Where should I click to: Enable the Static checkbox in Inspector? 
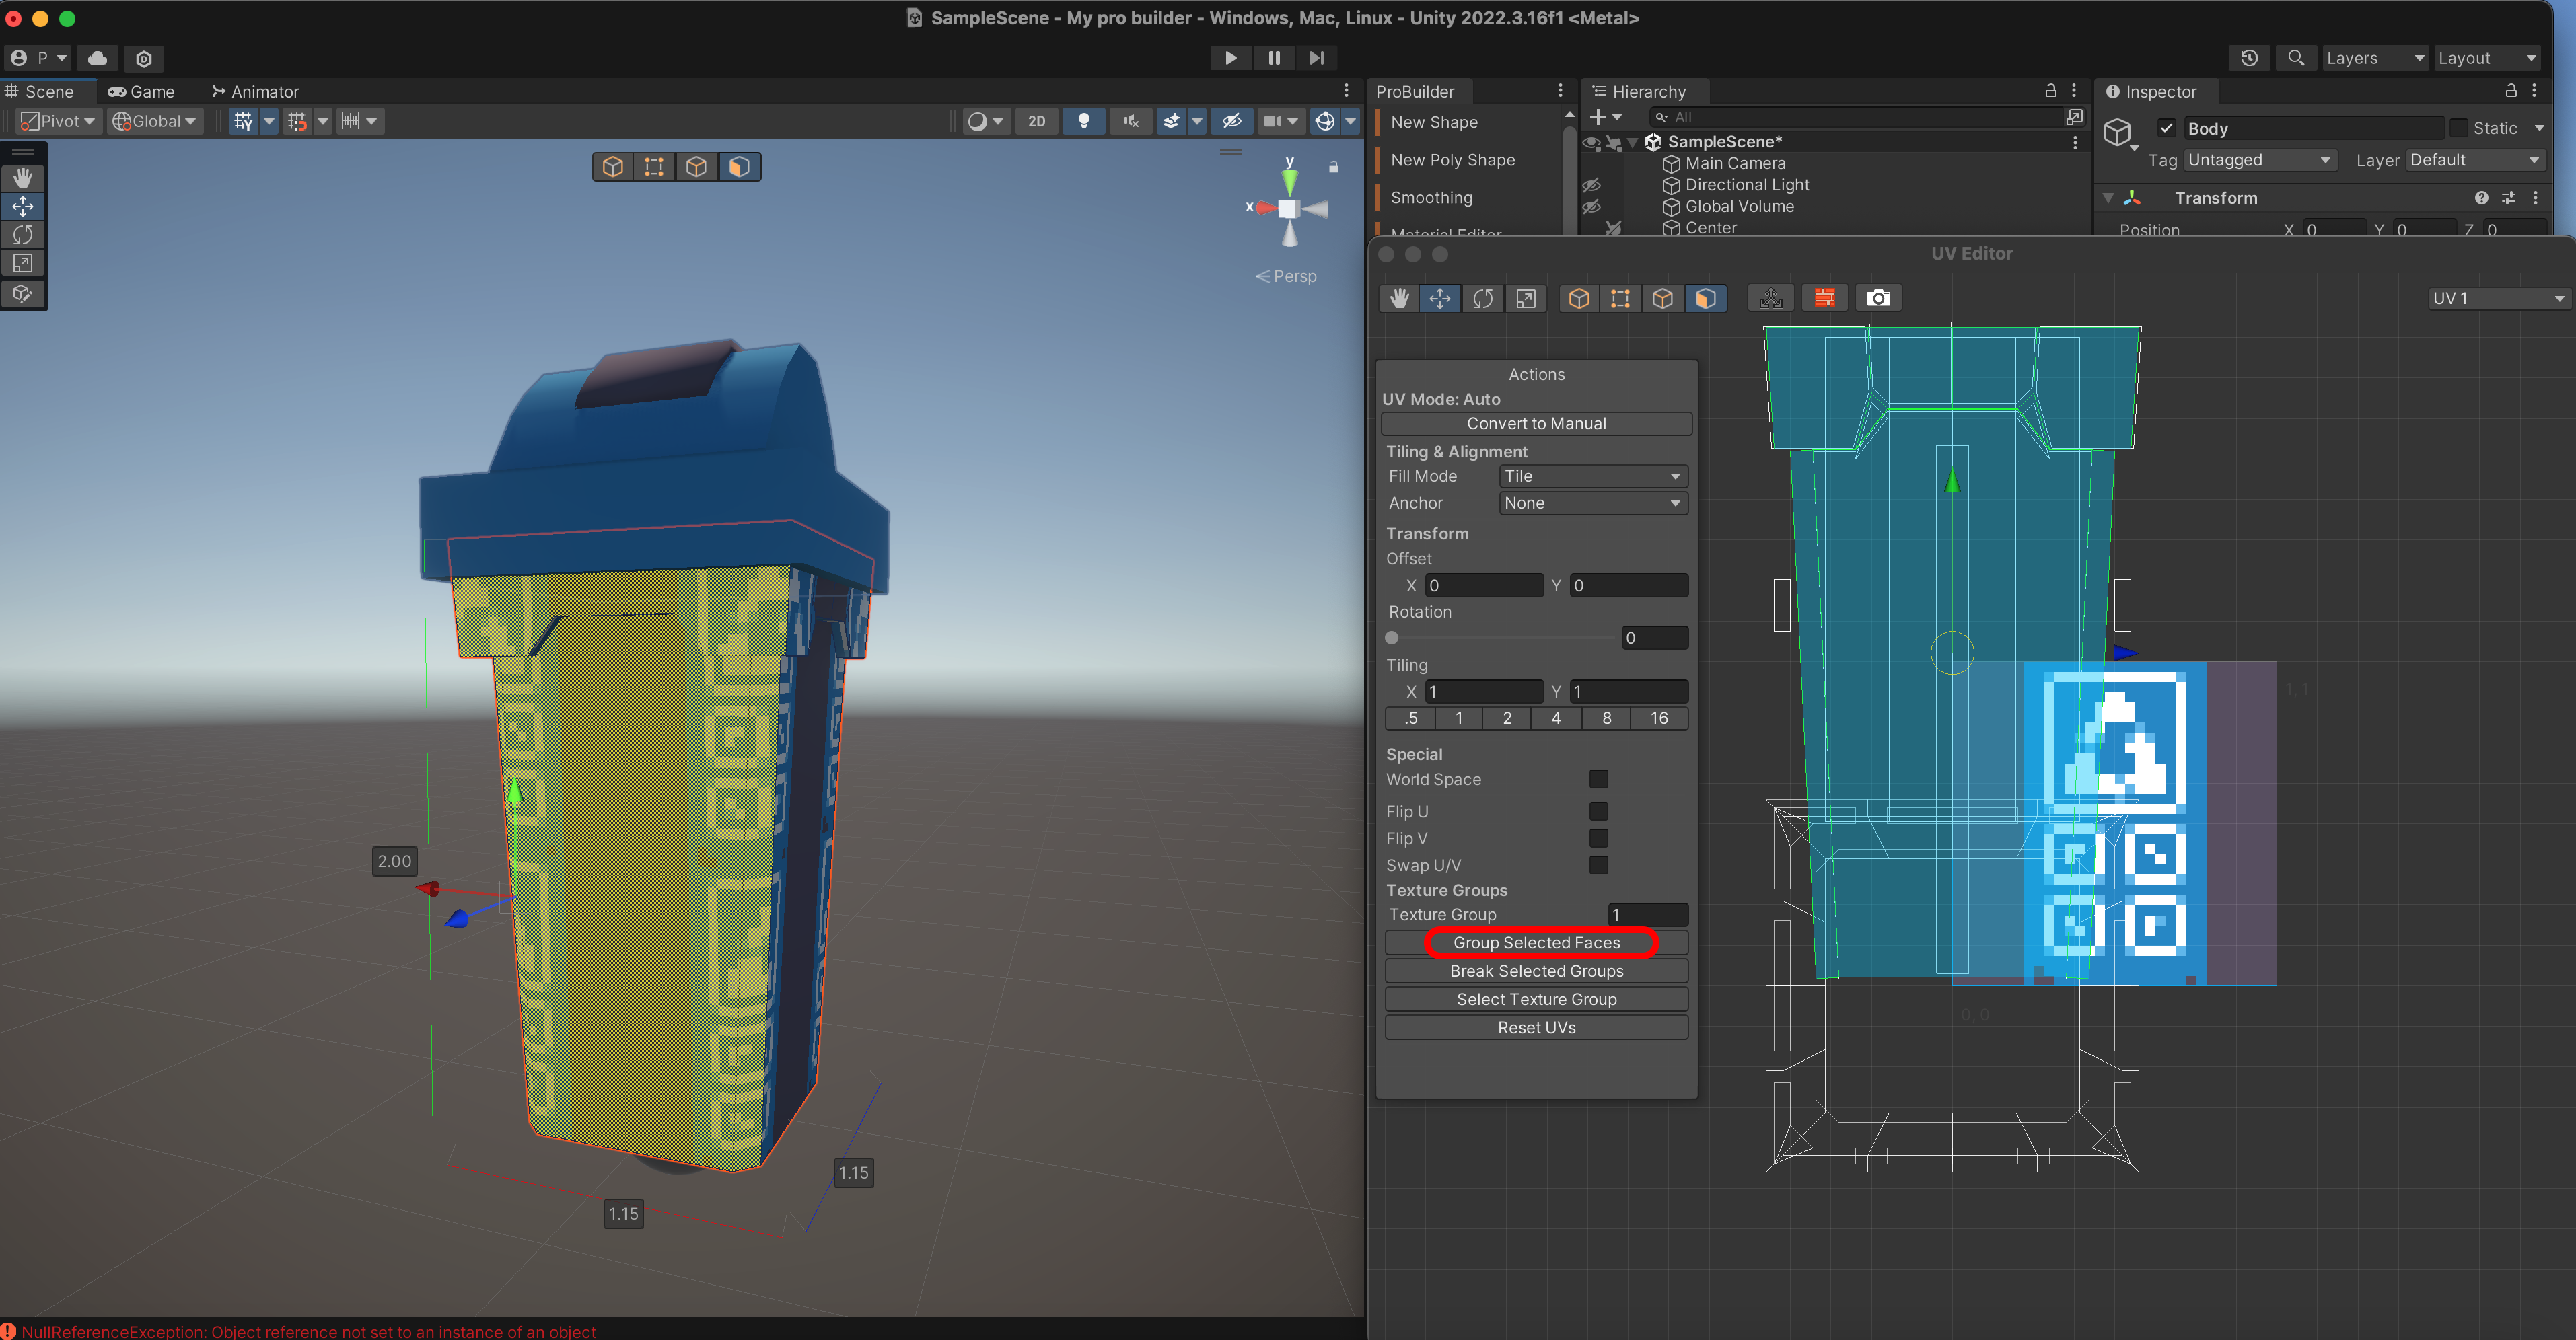2458,128
